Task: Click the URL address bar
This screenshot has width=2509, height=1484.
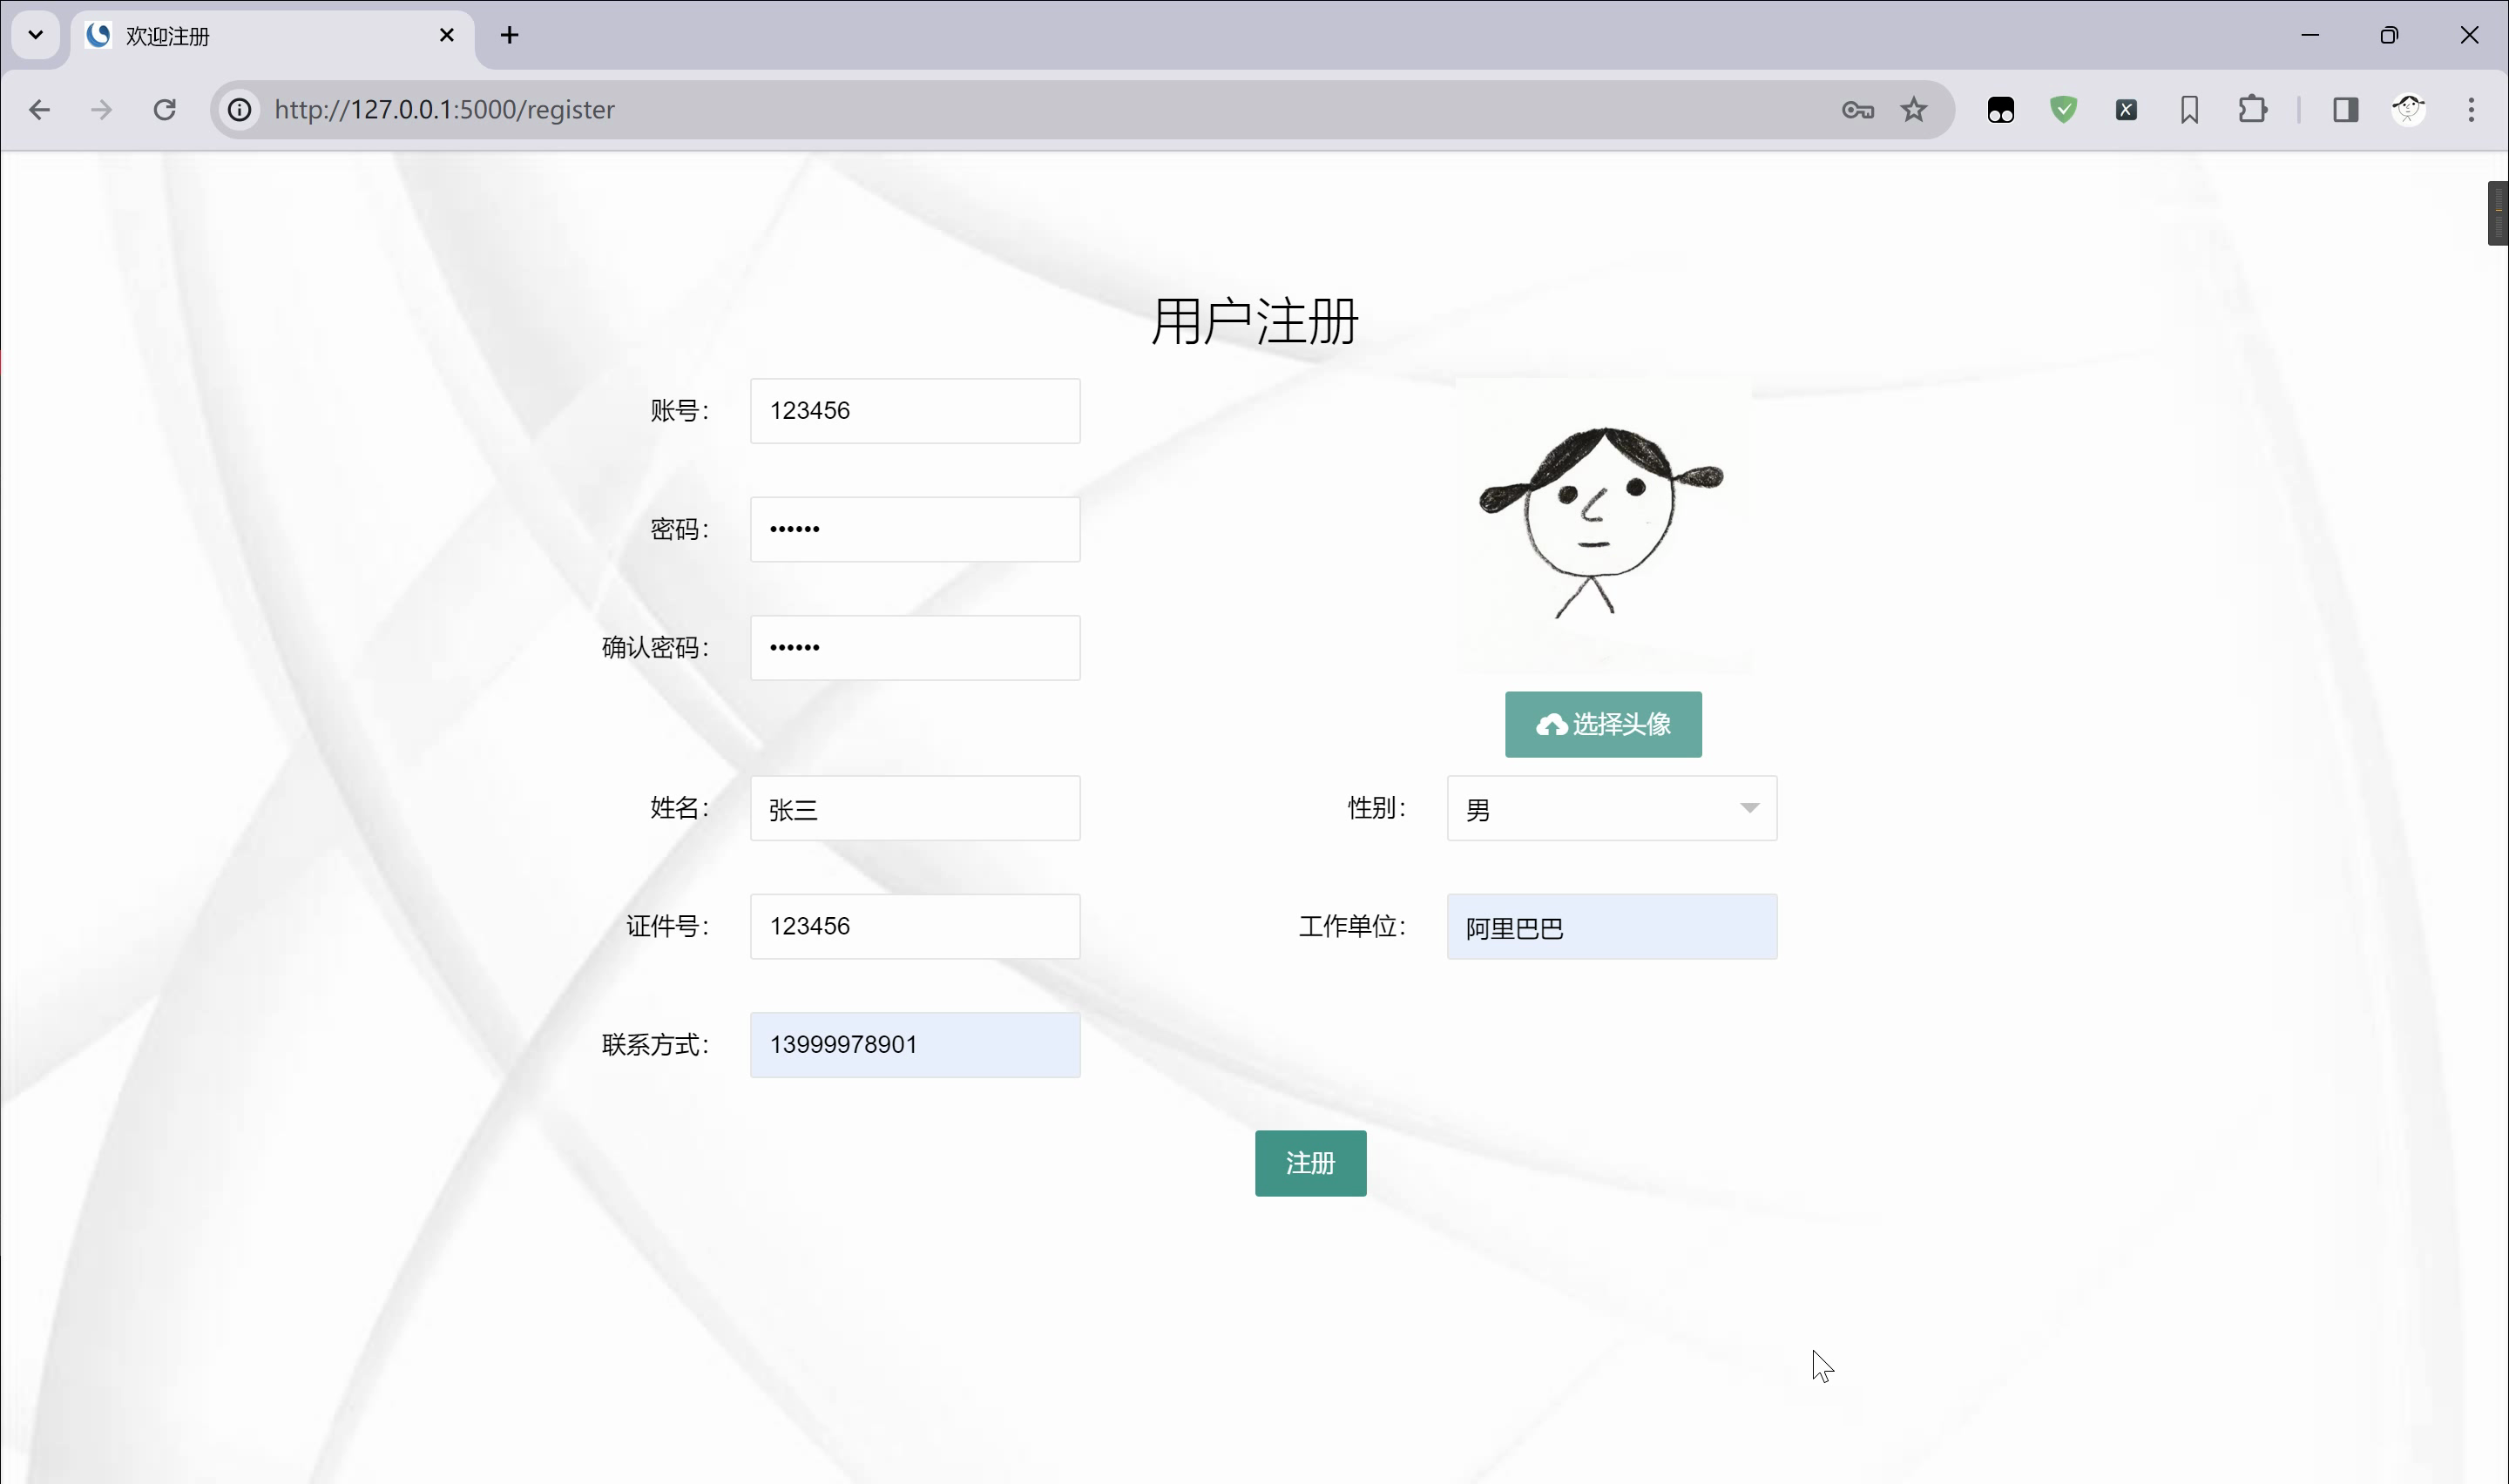Action: [1000, 110]
